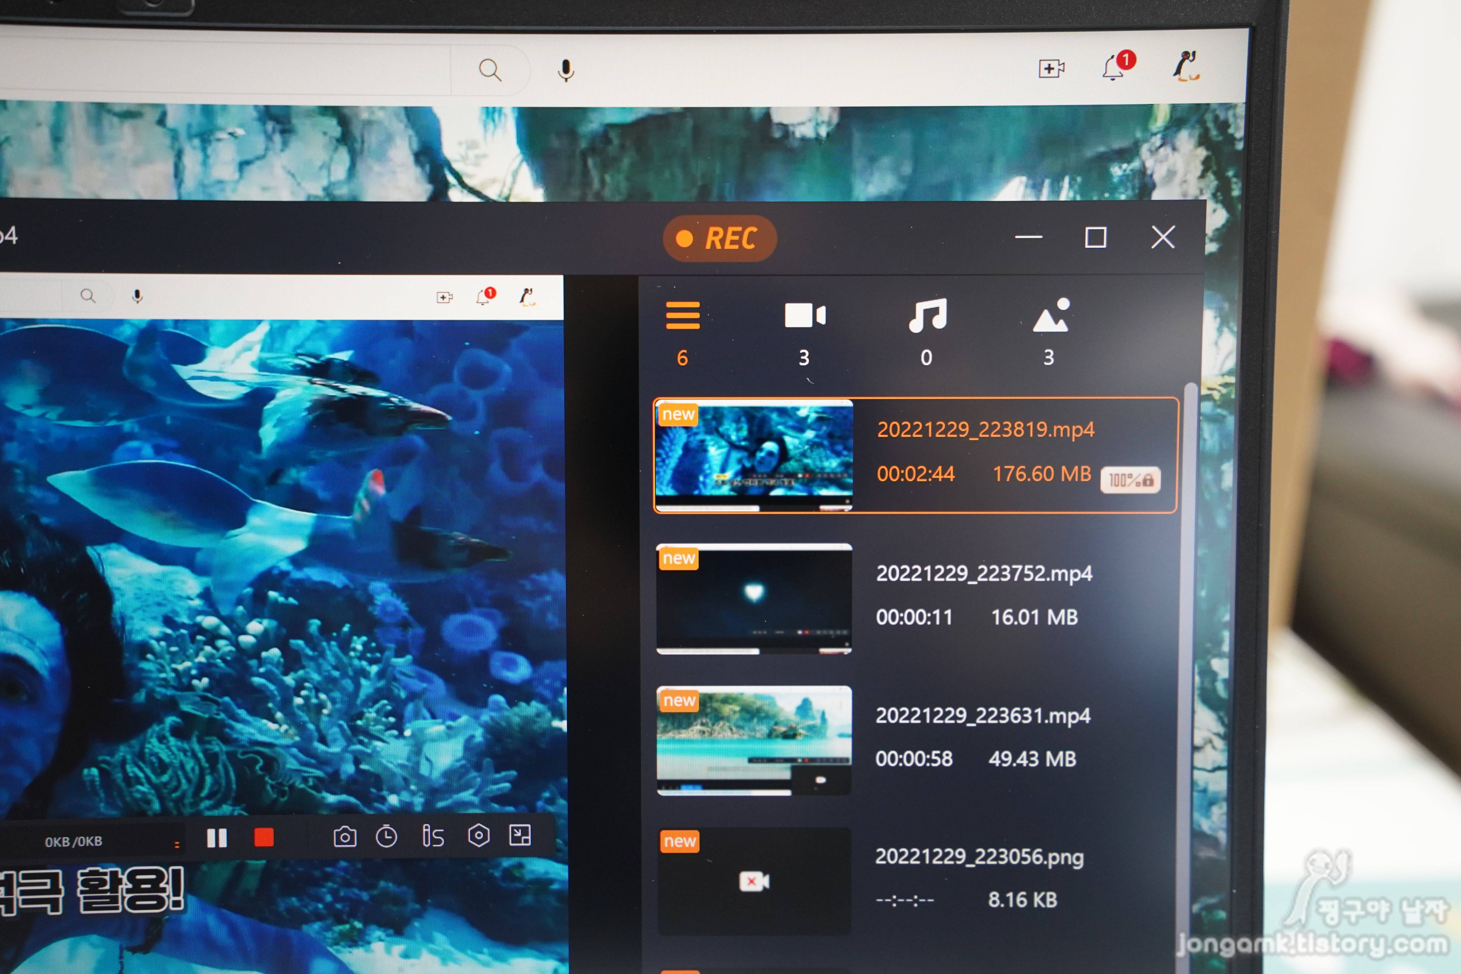Stop recording with the red square
The image size is (1461, 974).
click(264, 837)
